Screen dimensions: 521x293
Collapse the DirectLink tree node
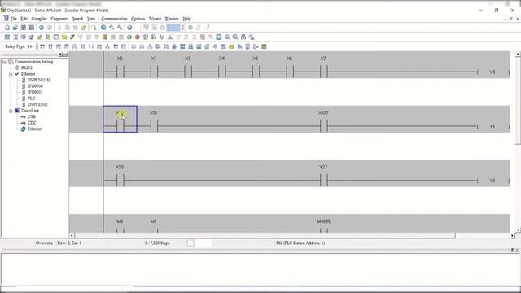[11, 111]
